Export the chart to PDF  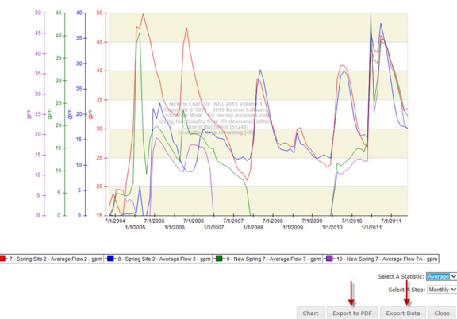click(x=352, y=313)
